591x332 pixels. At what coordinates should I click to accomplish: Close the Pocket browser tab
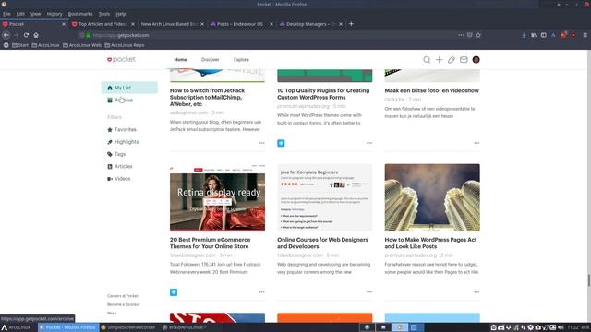click(64, 24)
